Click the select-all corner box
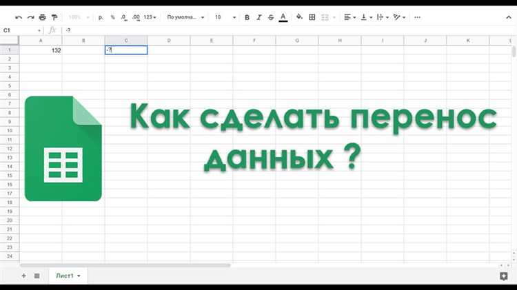This screenshot has height=290, width=517. (9, 41)
